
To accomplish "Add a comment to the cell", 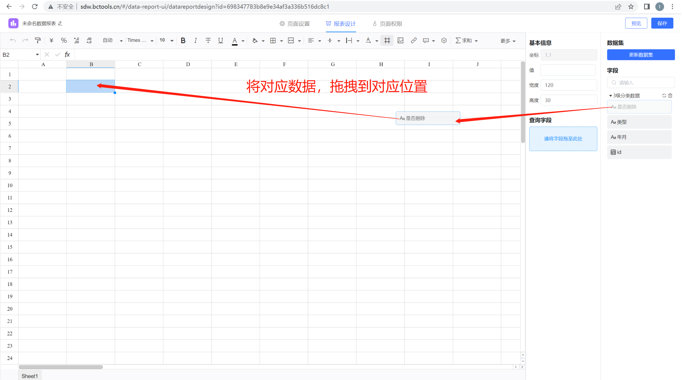I will pyautogui.click(x=426, y=41).
